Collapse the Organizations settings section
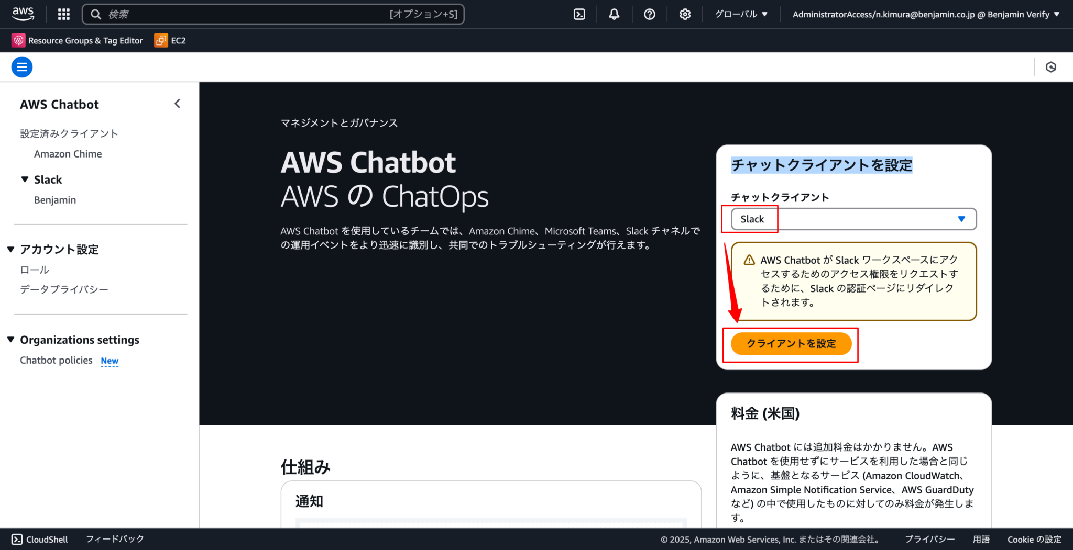Screen dimensions: 1073x550 [11, 340]
